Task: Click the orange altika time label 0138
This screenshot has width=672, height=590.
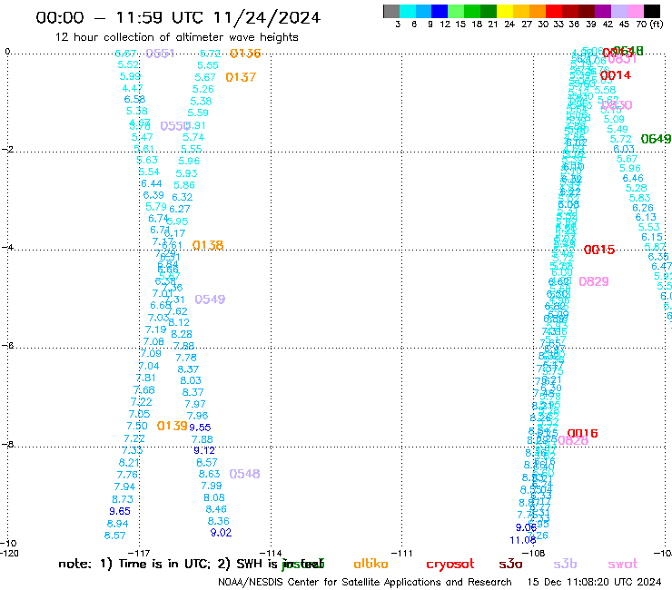Action: [208, 245]
